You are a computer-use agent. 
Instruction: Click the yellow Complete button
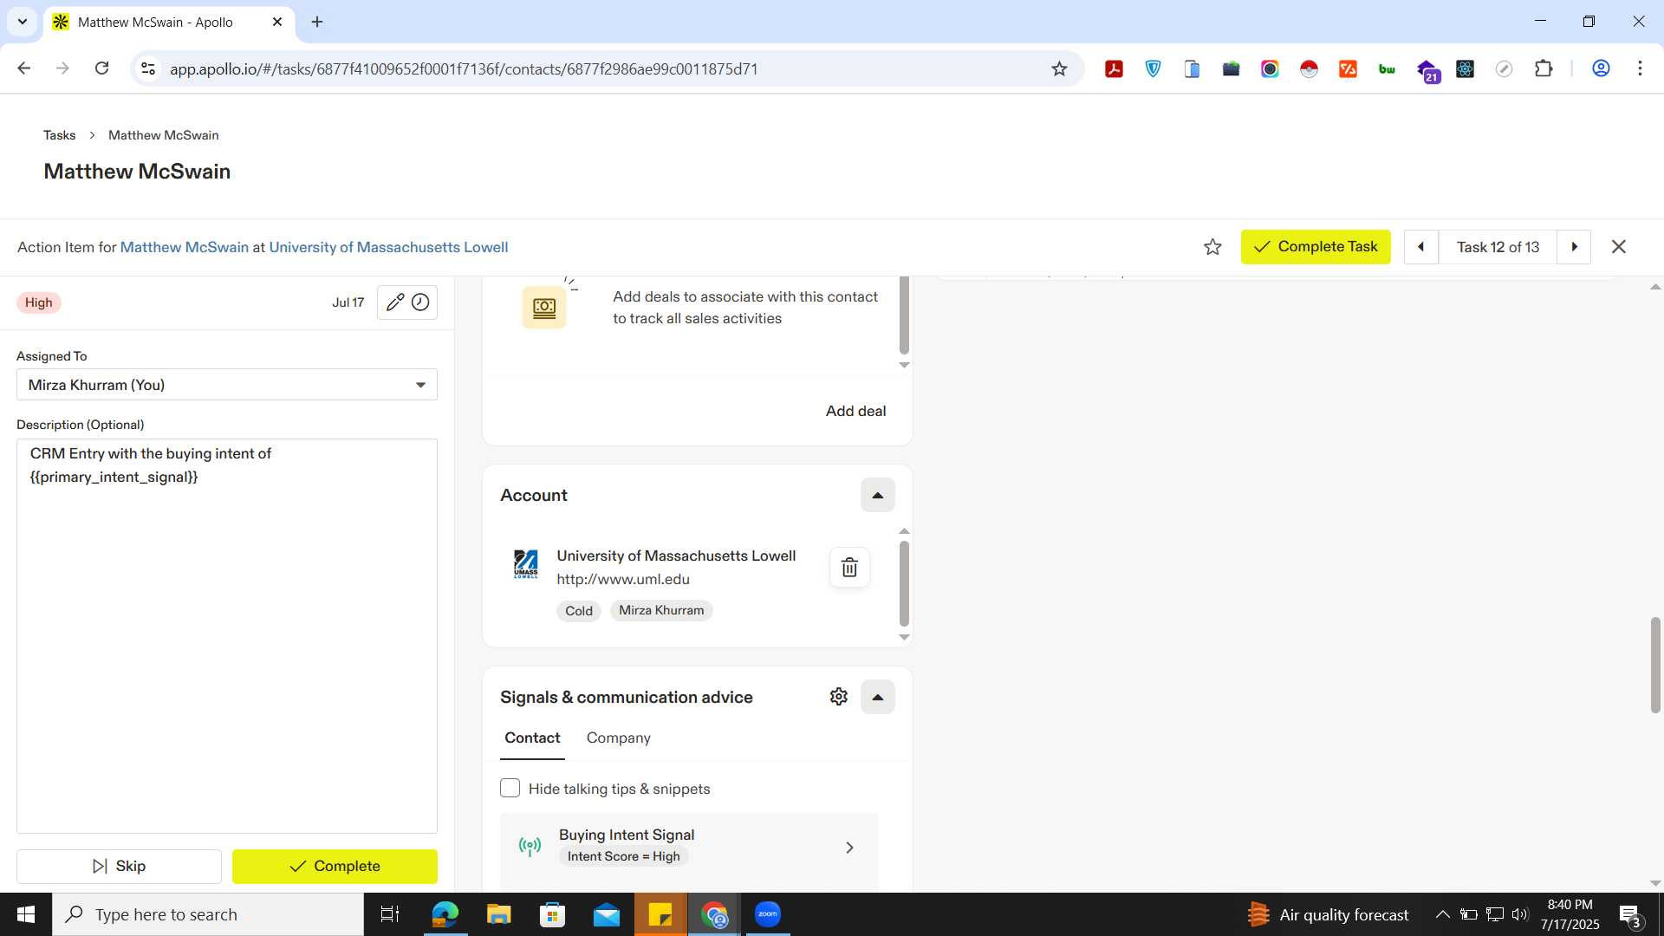tap(335, 866)
